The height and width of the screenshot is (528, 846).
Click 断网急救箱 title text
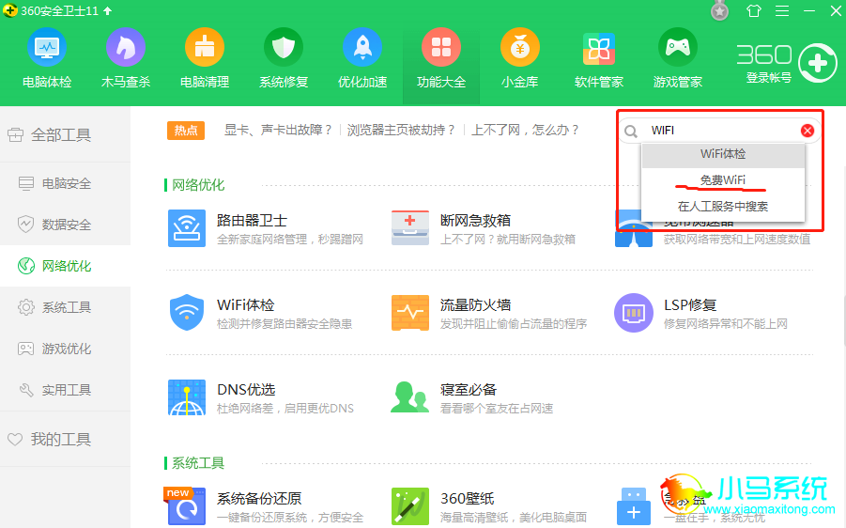[x=475, y=221]
